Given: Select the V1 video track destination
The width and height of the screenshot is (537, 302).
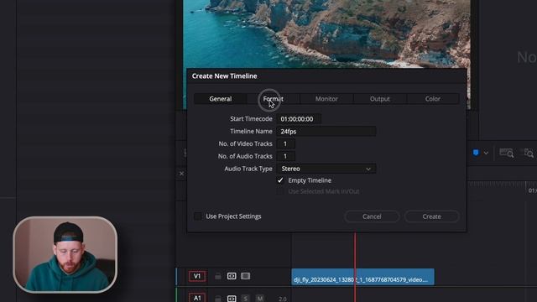Looking at the screenshot, I should (x=197, y=276).
